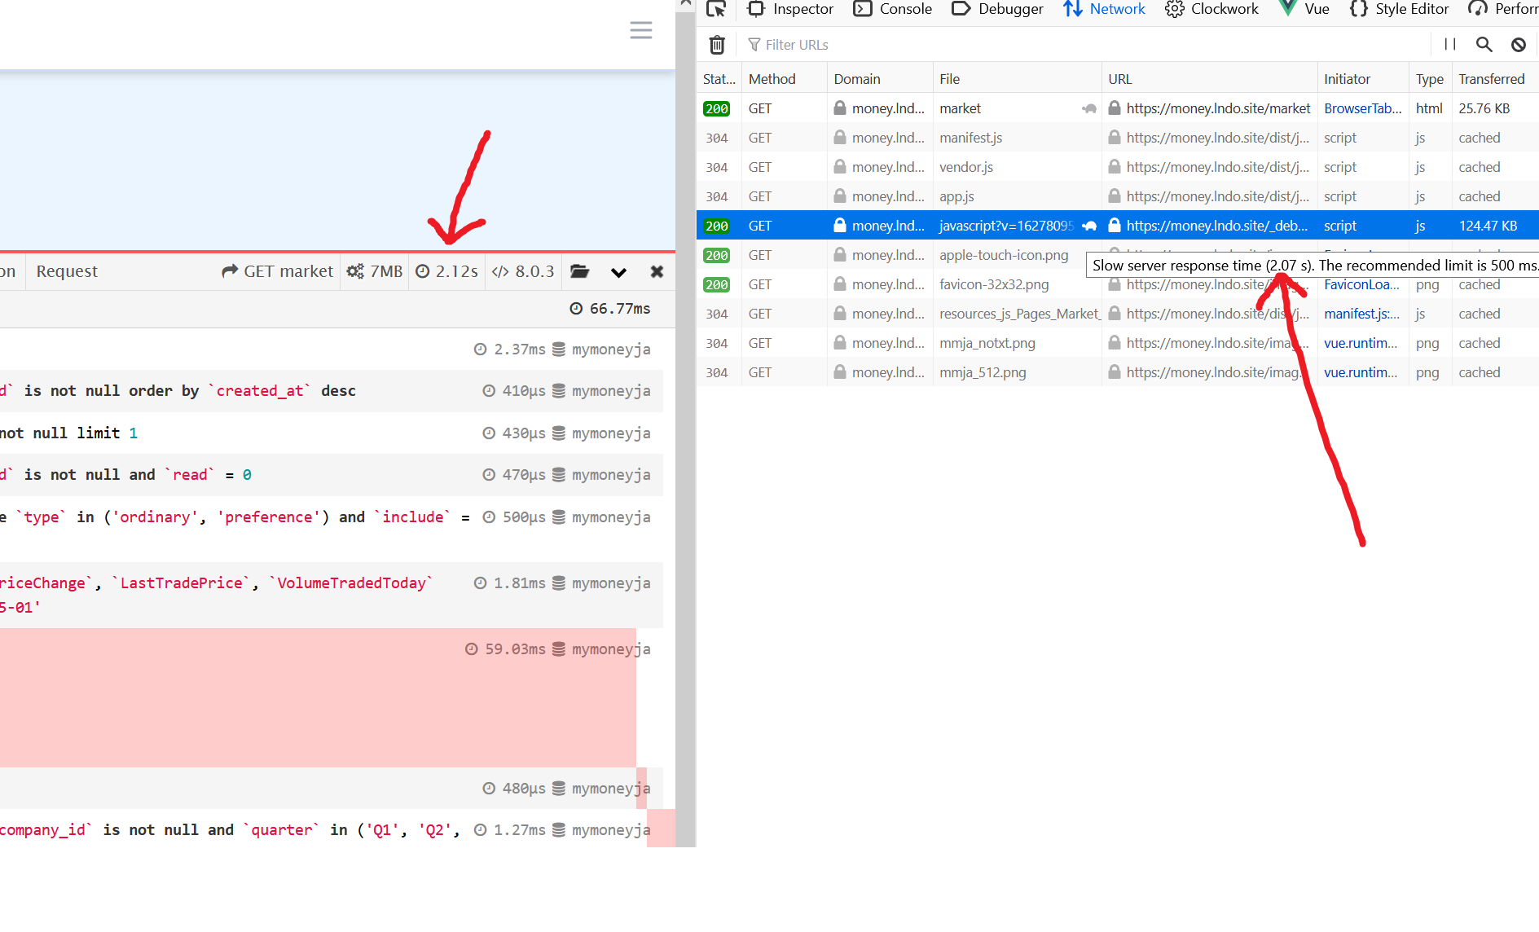1539x932 pixels.
Task: Click the FavoritonLoa initiator link on favicon row
Action: [1361, 284]
